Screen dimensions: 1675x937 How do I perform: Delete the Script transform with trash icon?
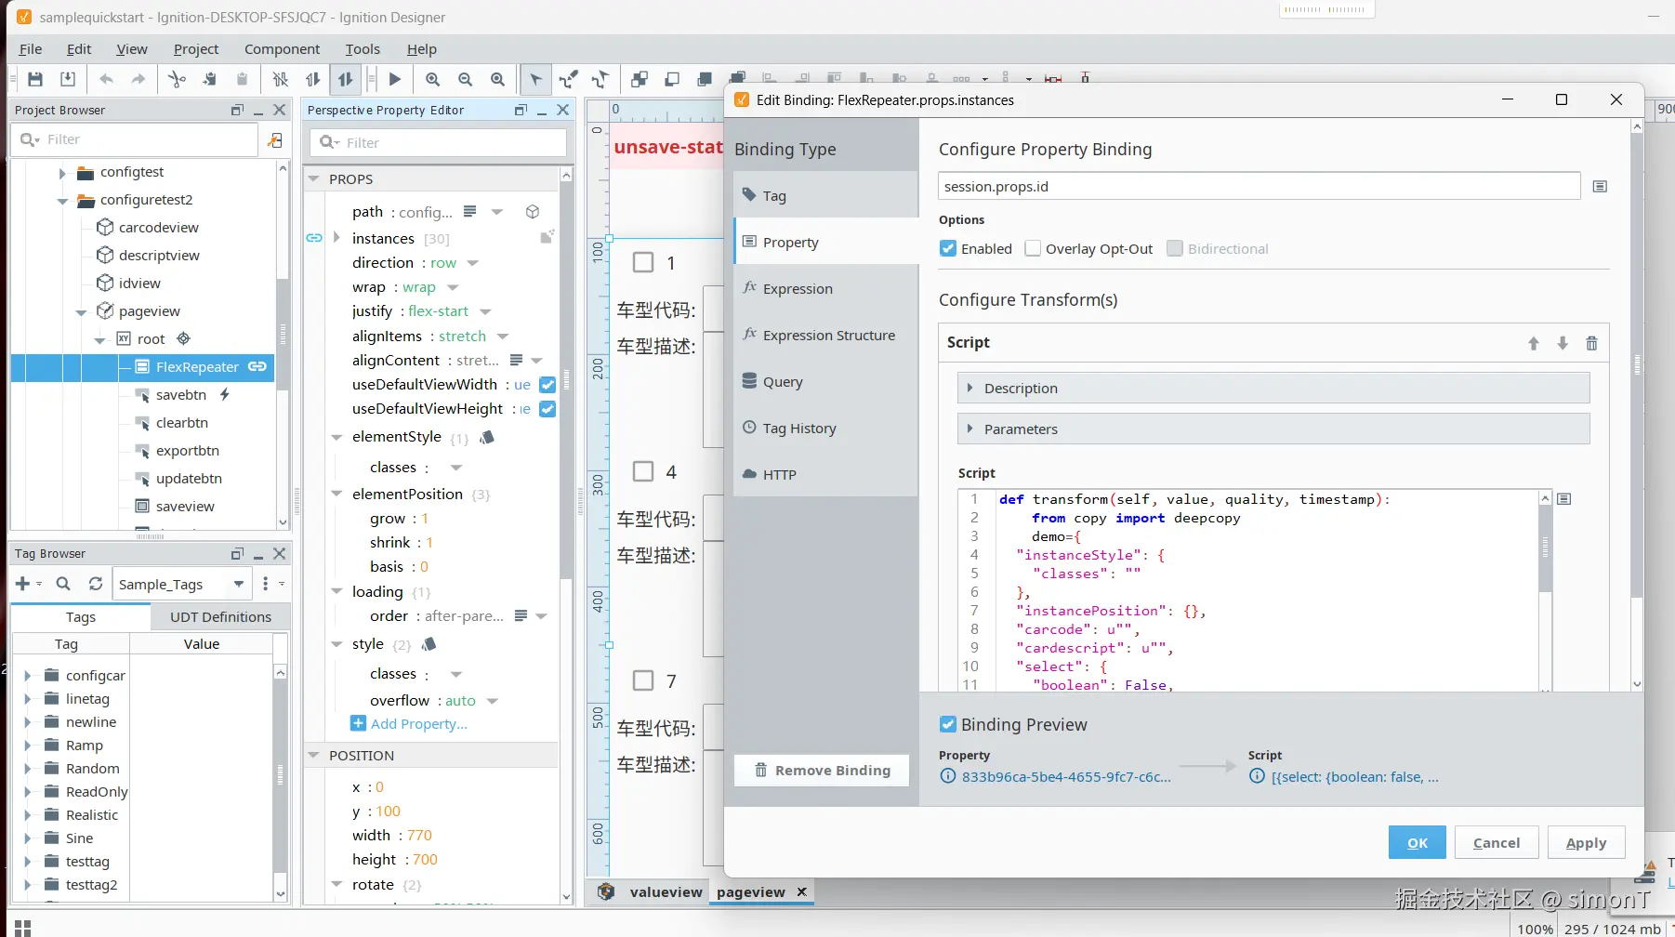[x=1591, y=343]
